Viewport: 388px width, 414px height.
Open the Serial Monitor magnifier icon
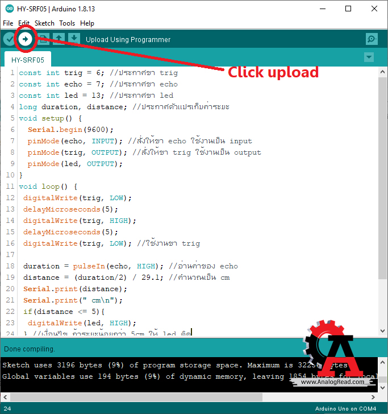(372, 39)
